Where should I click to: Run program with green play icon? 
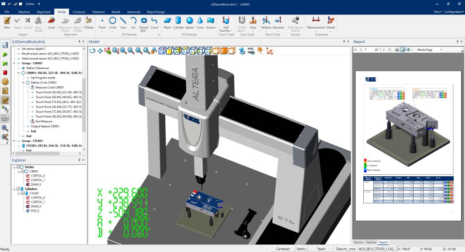pyautogui.click(x=5, y=54)
